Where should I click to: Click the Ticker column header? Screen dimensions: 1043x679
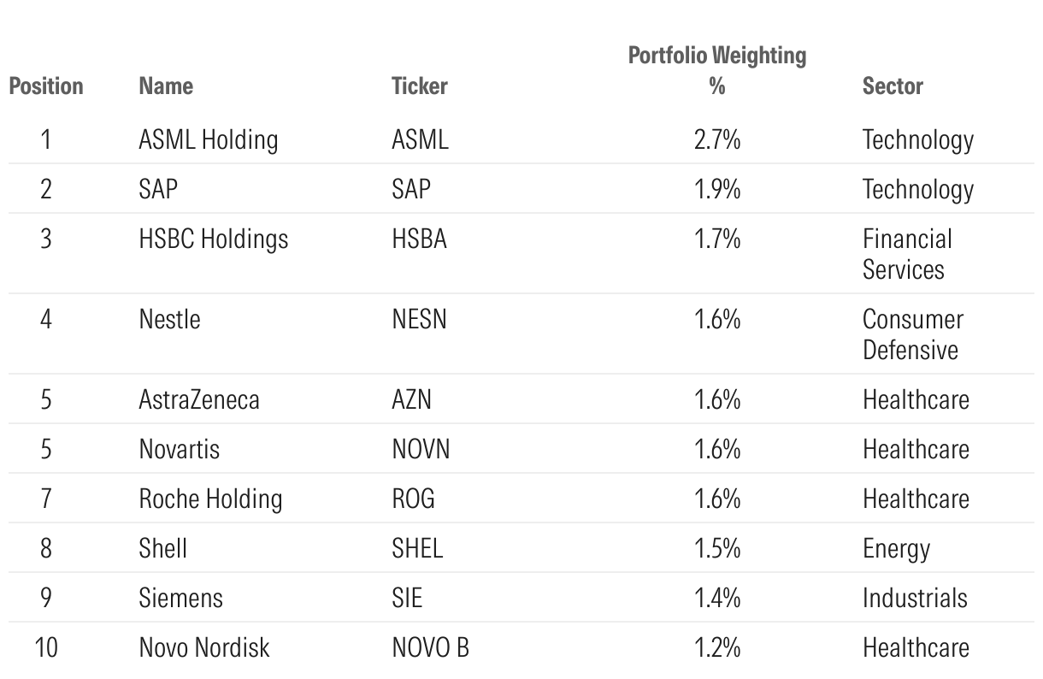pyautogui.click(x=419, y=86)
